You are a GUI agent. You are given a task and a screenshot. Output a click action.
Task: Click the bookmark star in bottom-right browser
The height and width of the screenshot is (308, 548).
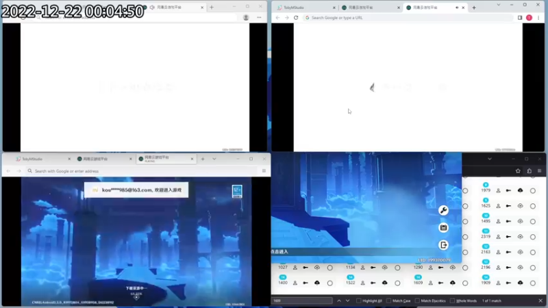pyautogui.click(x=518, y=170)
